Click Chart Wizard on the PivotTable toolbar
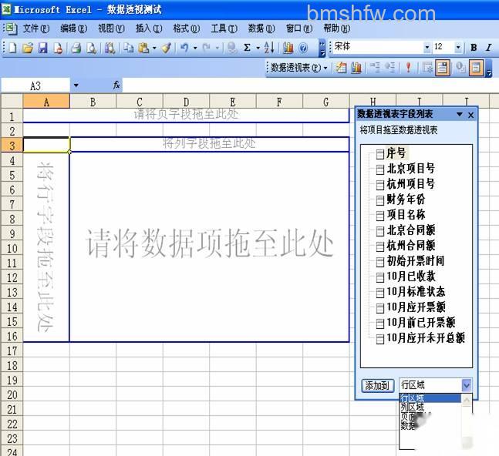 [356, 68]
